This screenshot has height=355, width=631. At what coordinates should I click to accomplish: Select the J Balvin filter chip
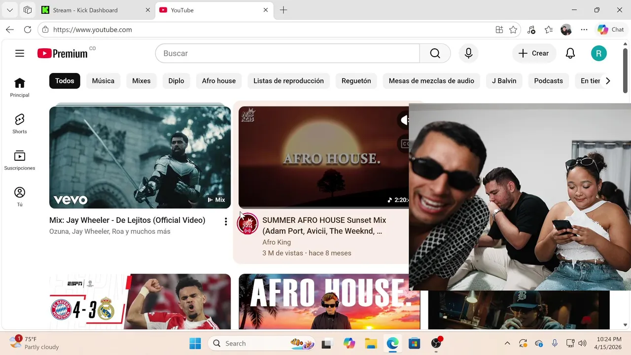click(504, 81)
